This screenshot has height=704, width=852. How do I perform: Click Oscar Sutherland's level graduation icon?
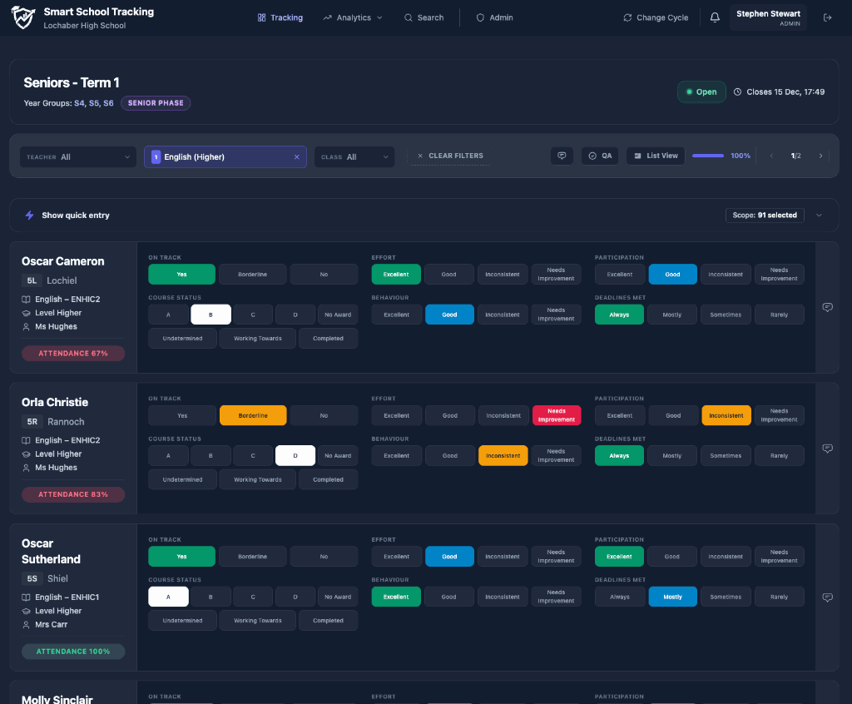tap(26, 611)
